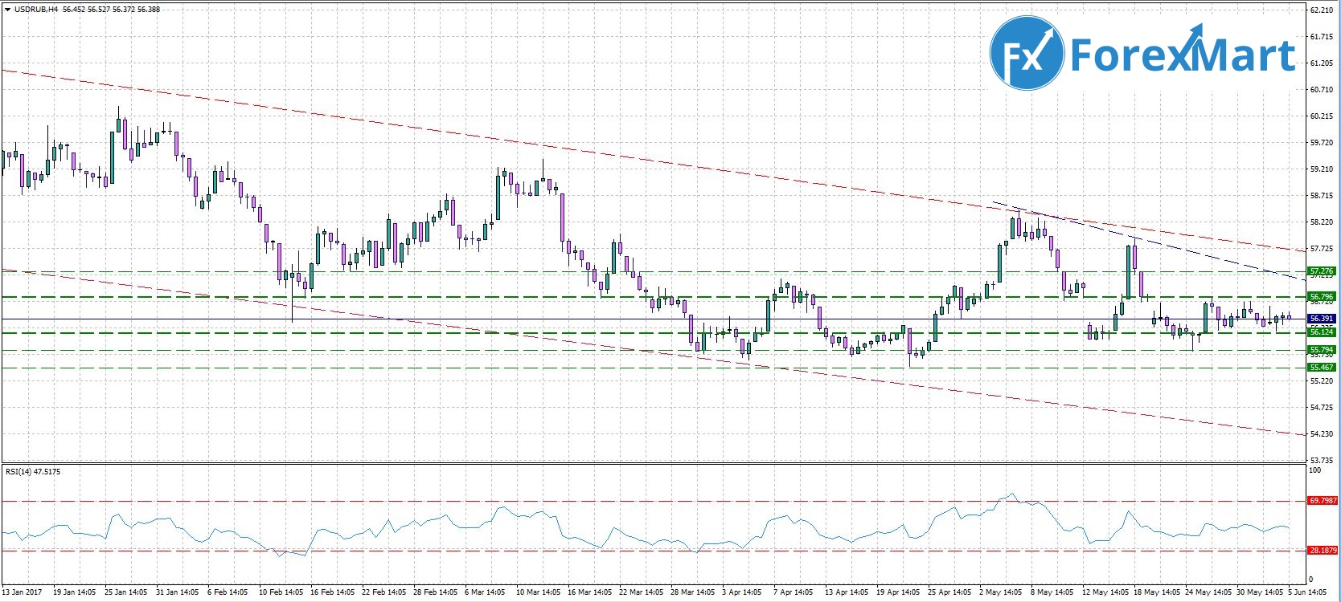The height and width of the screenshot is (602, 1341).
Task: Click the 60.215 price axis label
Action: coord(1322,116)
